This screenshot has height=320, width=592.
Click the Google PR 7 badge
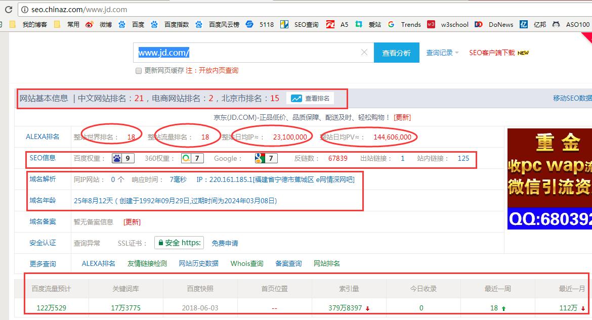point(267,158)
